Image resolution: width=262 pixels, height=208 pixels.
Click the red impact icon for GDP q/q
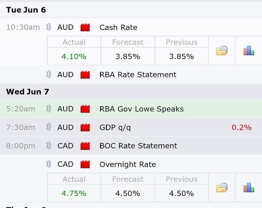[x=85, y=128]
